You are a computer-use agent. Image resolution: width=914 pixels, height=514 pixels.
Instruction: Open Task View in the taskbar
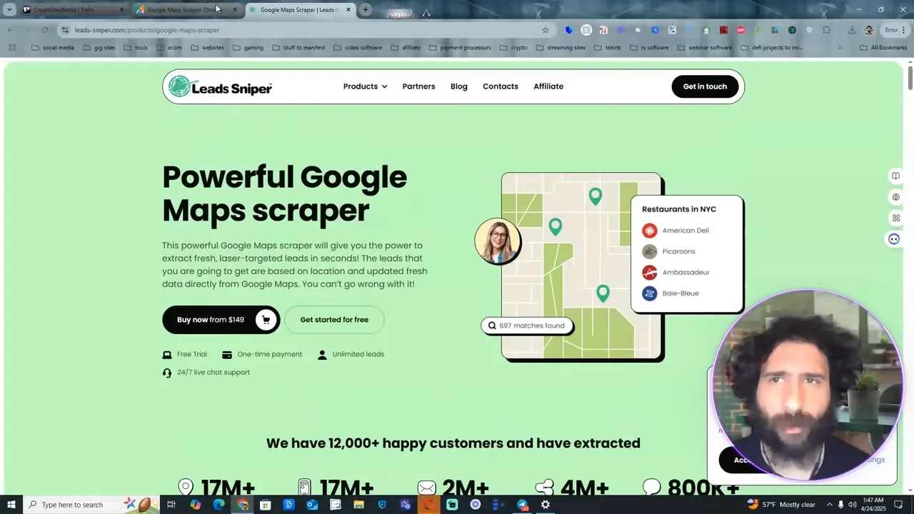[171, 505]
